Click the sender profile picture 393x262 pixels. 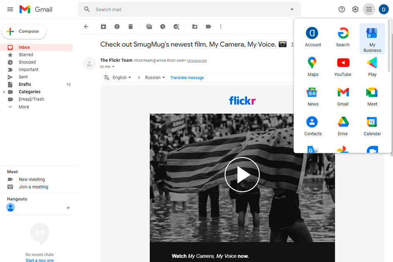tap(89, 64)
